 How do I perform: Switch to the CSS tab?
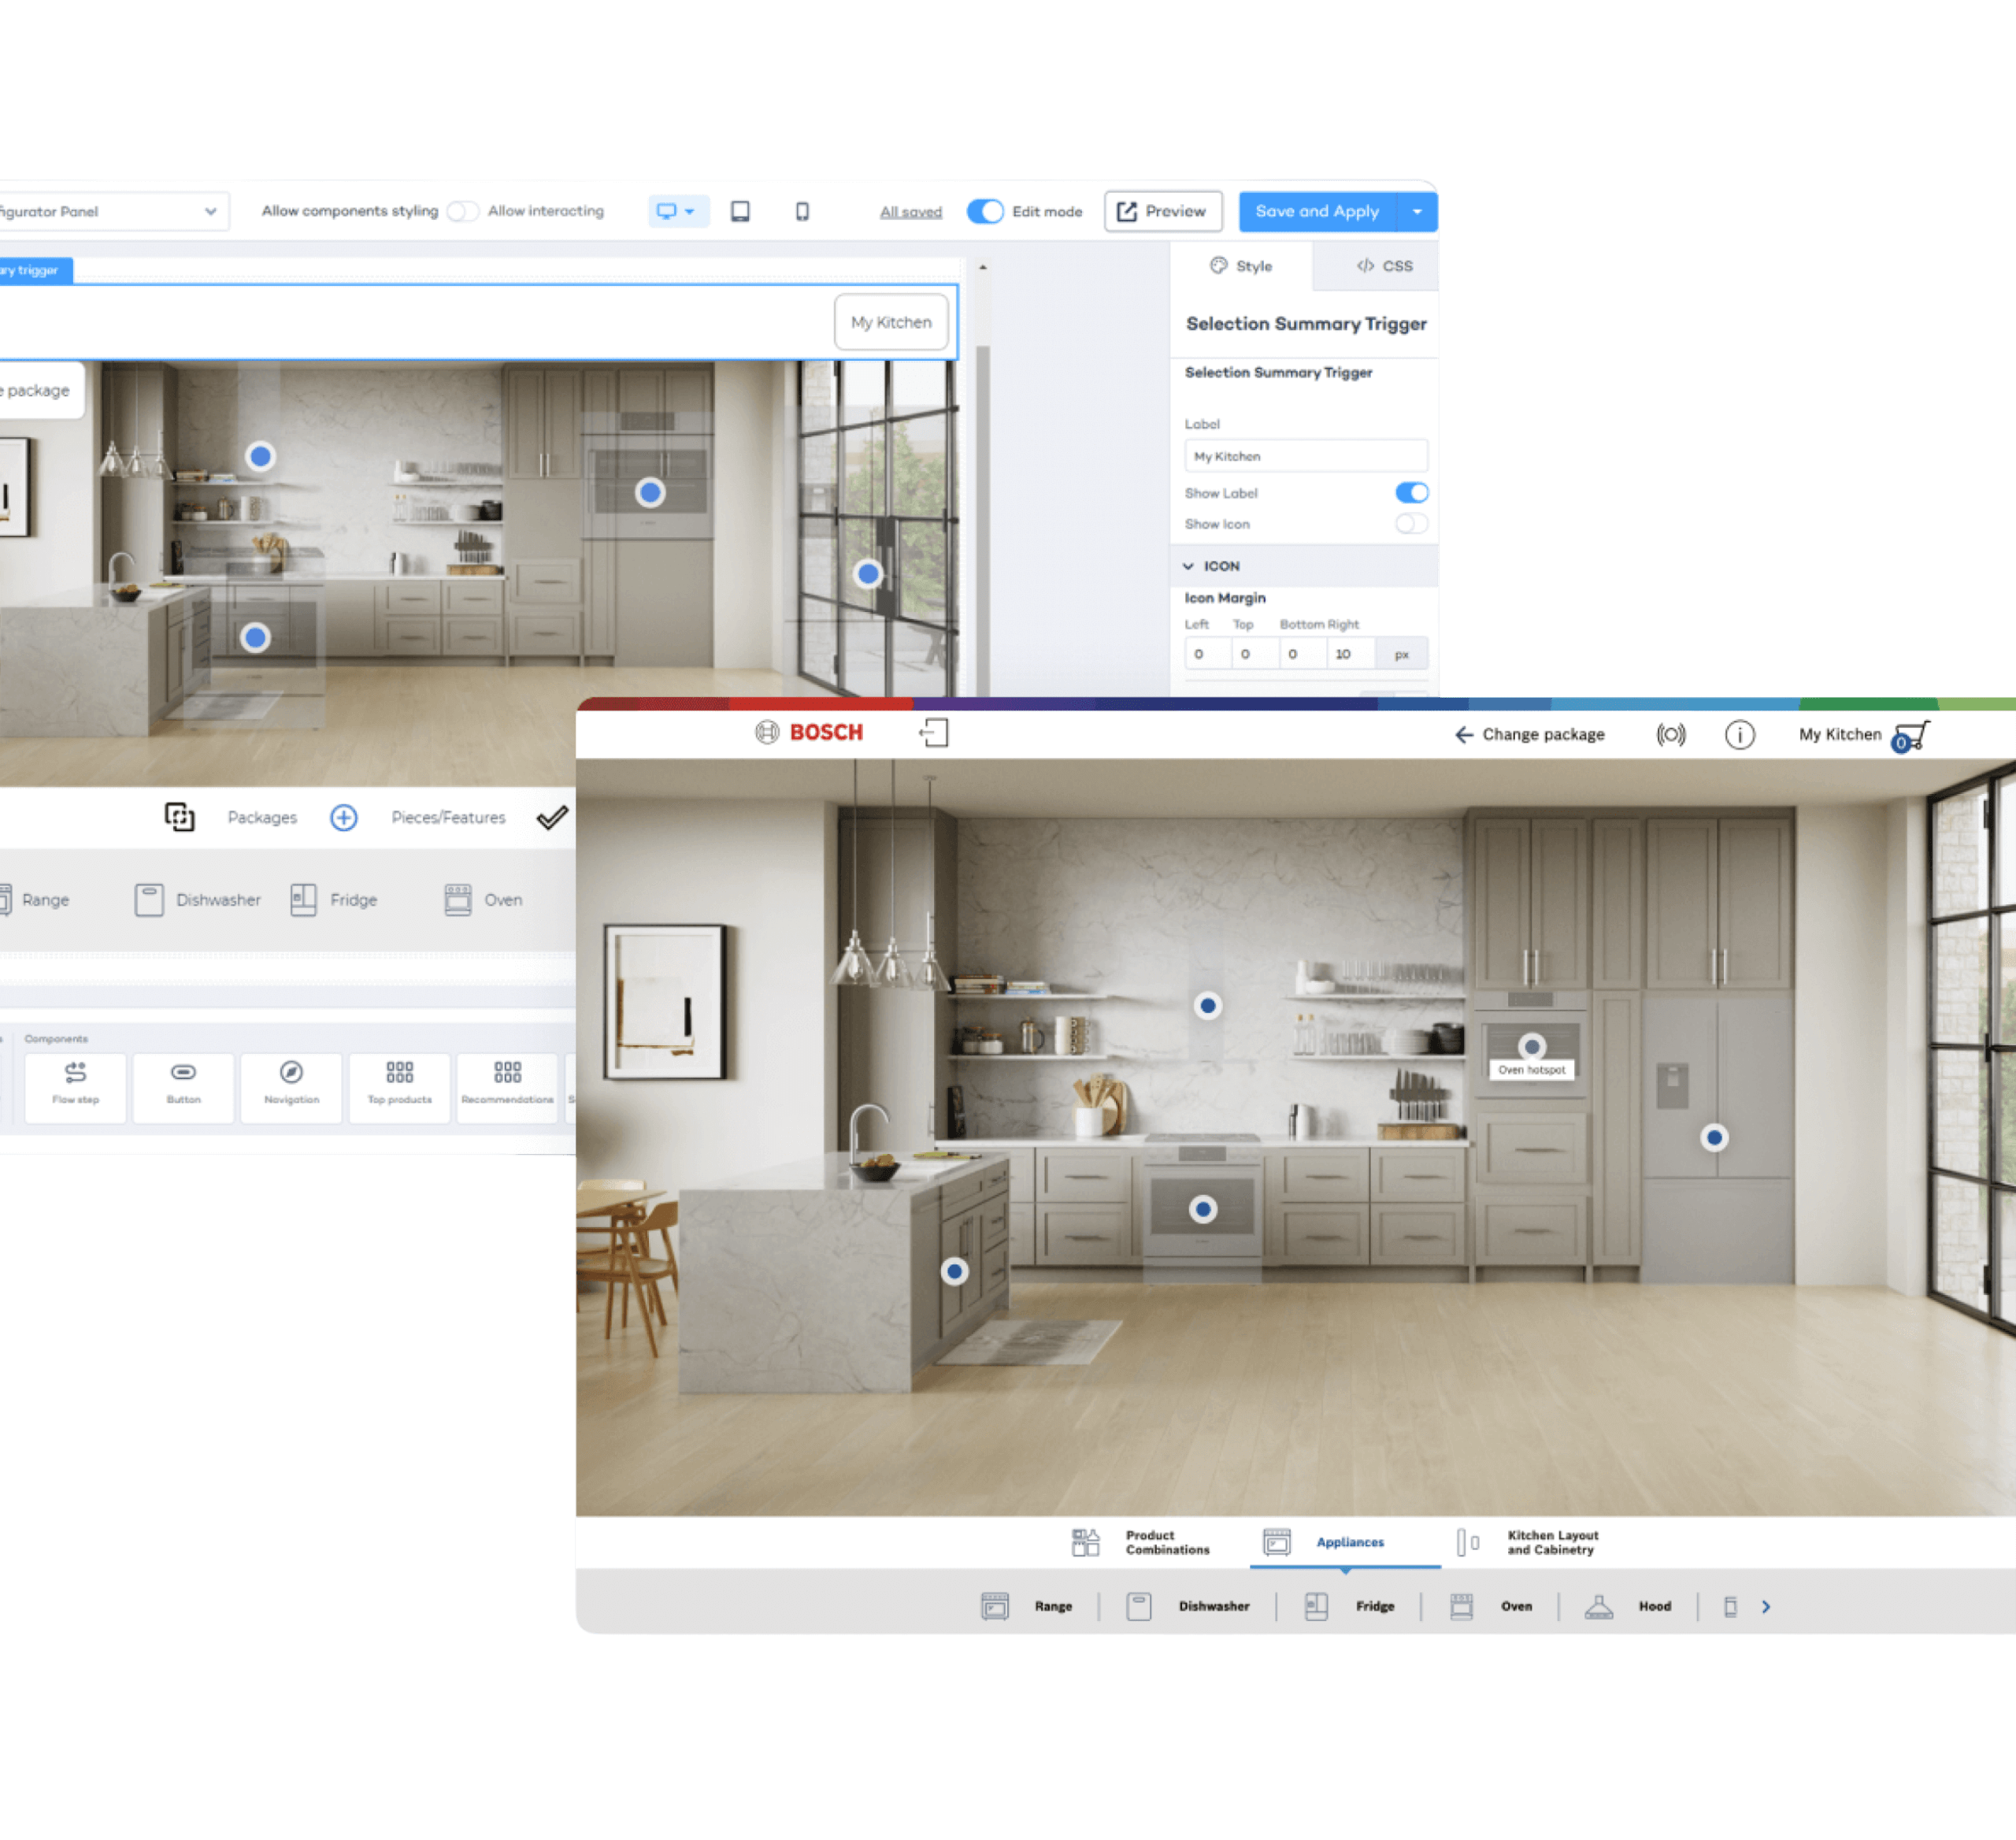[1384, 266]
